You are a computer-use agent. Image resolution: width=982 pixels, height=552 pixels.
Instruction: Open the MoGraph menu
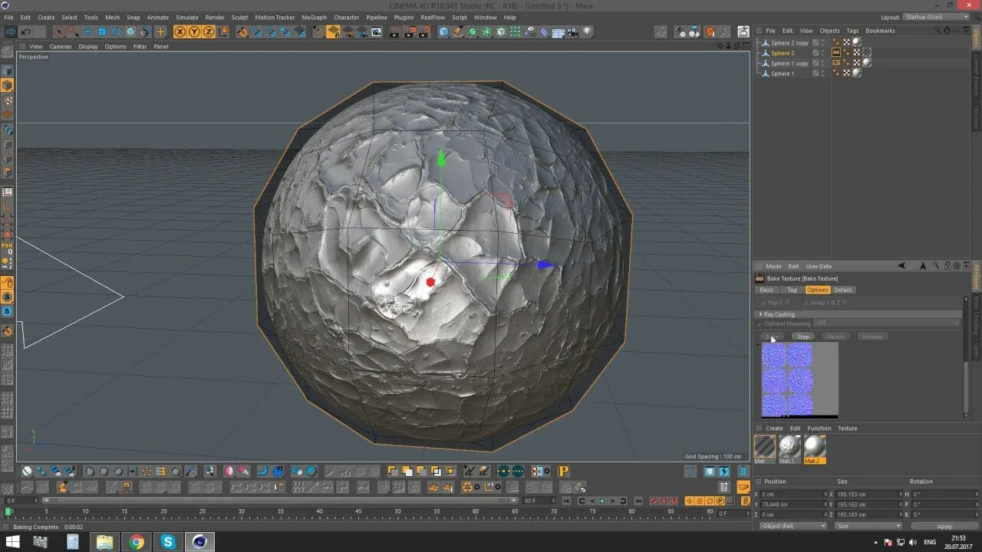[314, 17]
